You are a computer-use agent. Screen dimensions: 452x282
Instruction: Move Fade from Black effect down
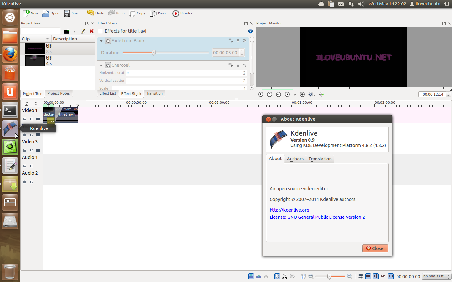[x=238, y=41]
